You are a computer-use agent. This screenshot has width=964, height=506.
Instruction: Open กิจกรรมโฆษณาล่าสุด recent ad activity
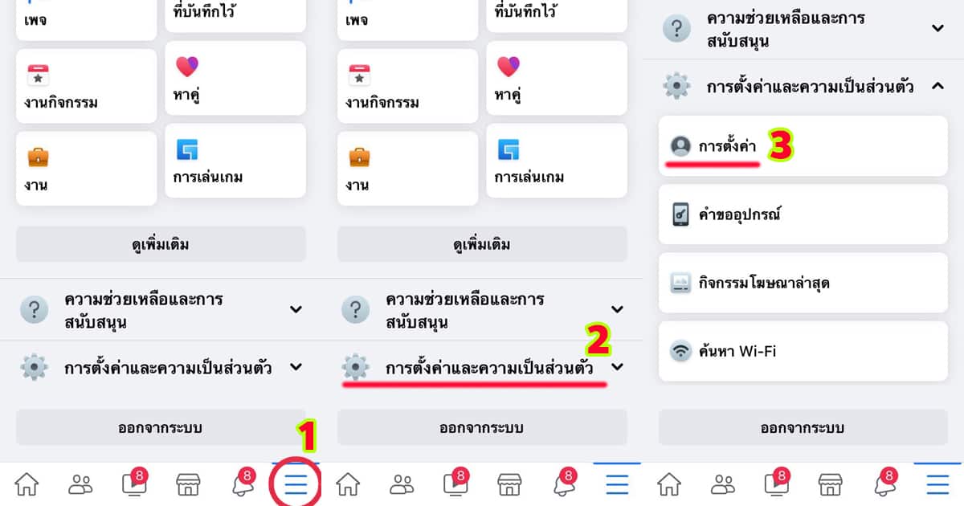click(803, 283)
